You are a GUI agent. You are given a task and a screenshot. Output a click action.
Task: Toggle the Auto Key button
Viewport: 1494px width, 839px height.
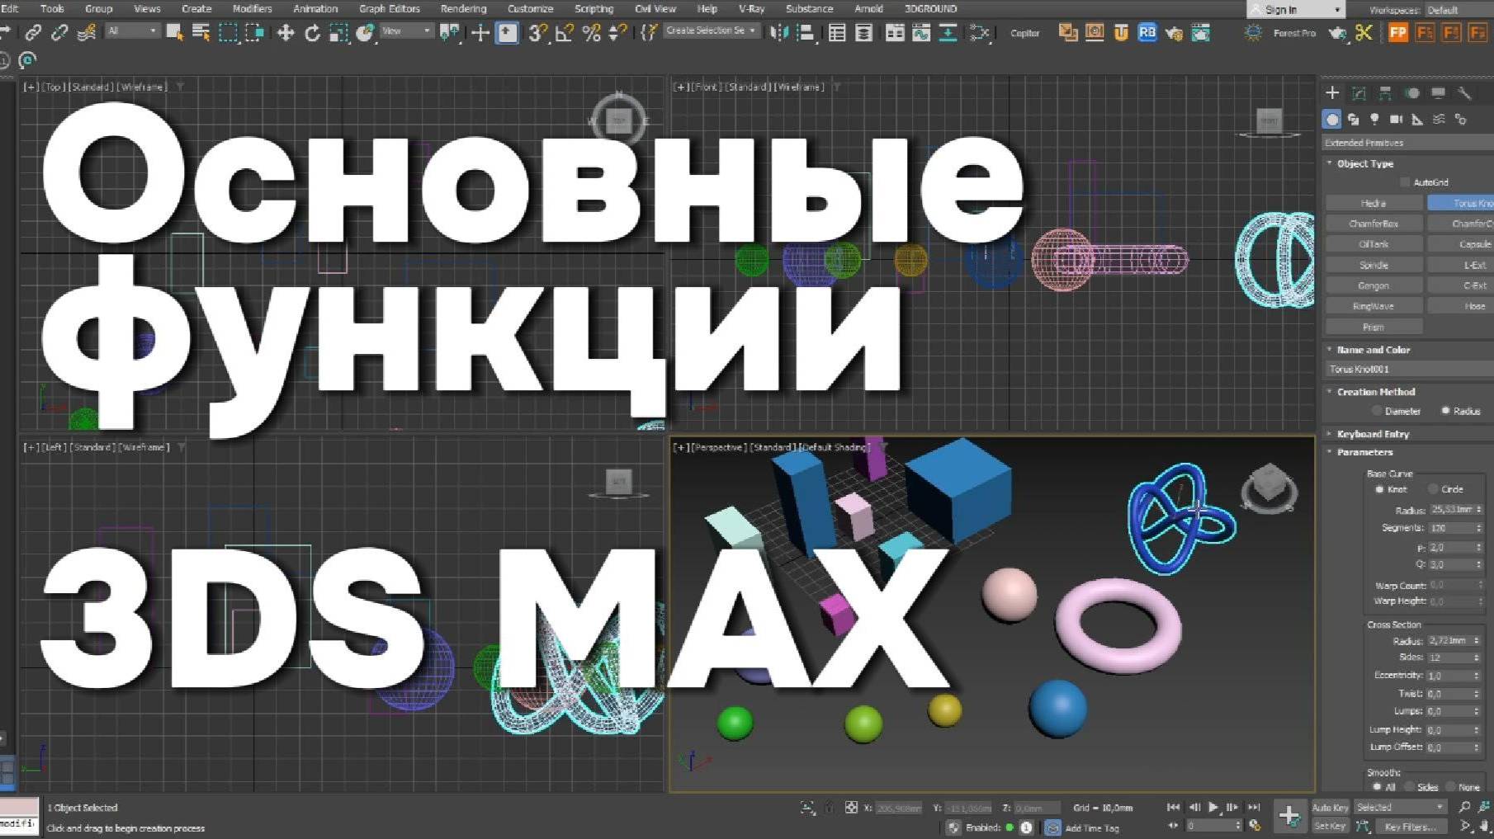pos(1330,808)
